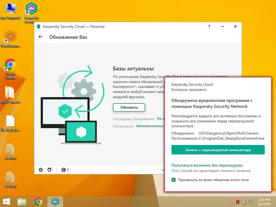Open File Explorer from the taskbar
Screen dimensions: 276x207
pos(22,202)
